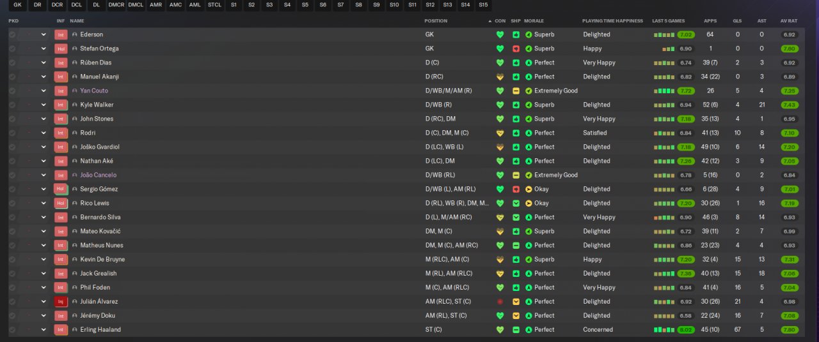Open the selection dropdown arrow for Joško Gvardiol
Image resolution: width=819 pixels, height=342 pixels.
pos(44,147)
